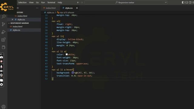
Task: Open the Search view in activity bar
Action: pos(4,16)
